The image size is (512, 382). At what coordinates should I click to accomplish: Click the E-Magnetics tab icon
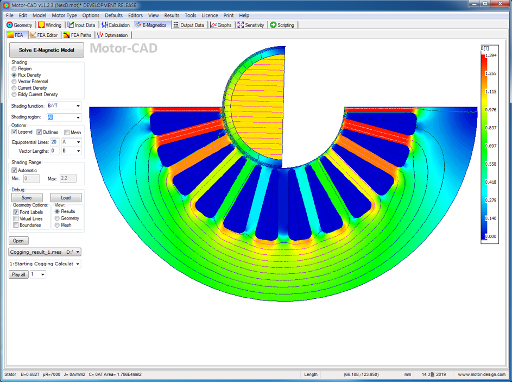[x=138, y=25]
